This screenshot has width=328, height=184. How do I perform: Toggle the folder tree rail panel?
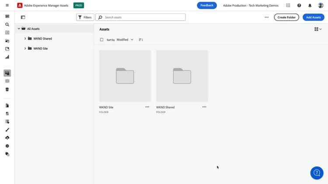pos(23,17)
